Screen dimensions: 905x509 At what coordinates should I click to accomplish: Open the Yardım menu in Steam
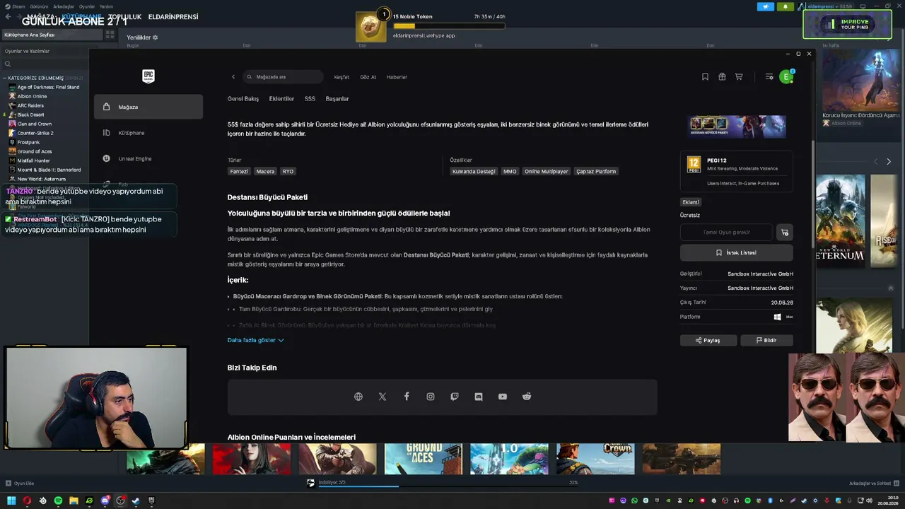pos(106,6)
